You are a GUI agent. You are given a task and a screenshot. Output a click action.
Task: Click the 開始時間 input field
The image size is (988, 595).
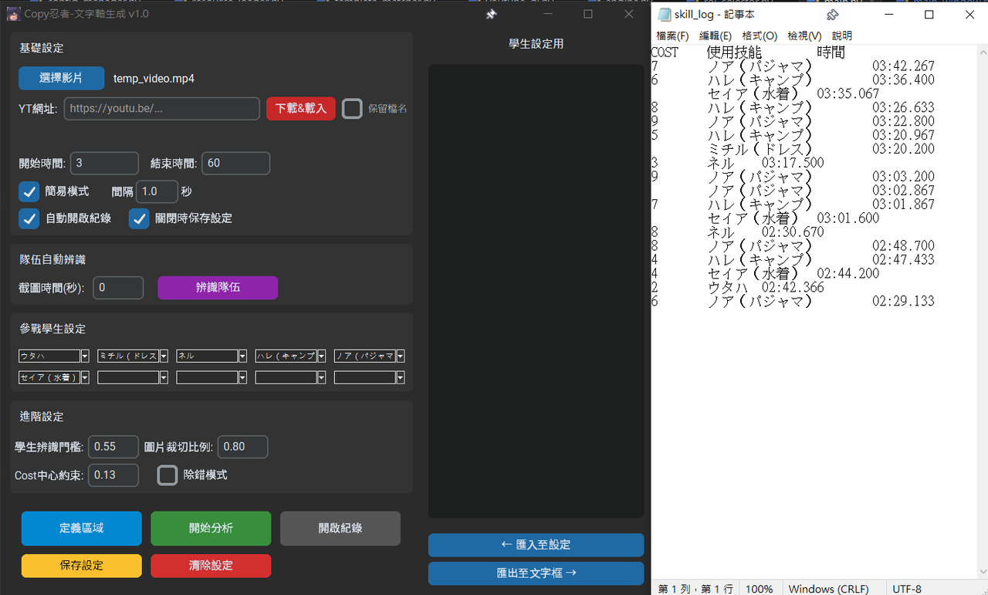click(104, 163)
